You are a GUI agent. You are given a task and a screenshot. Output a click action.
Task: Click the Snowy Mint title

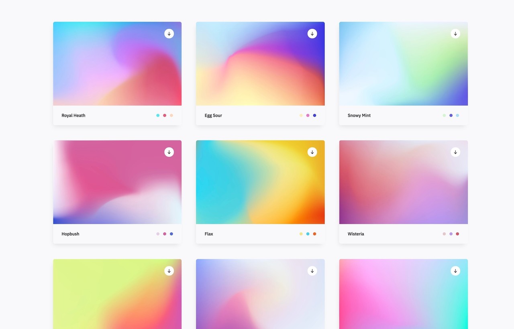(359, 116)
